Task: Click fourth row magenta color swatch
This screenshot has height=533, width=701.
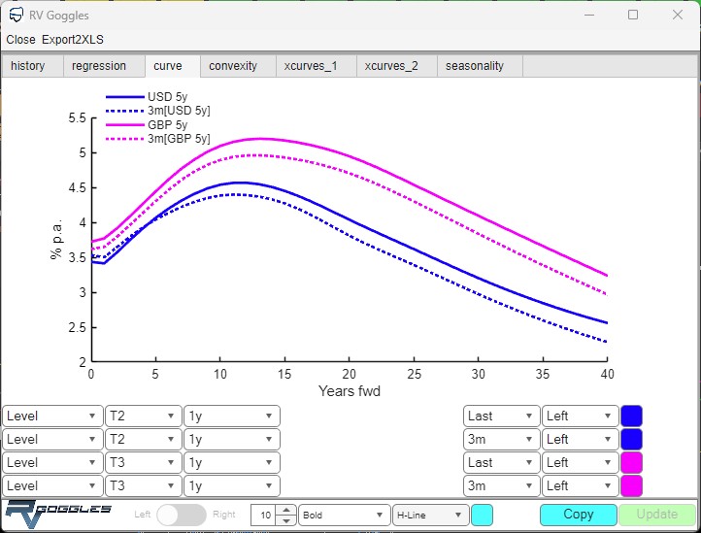Action: 631,485
